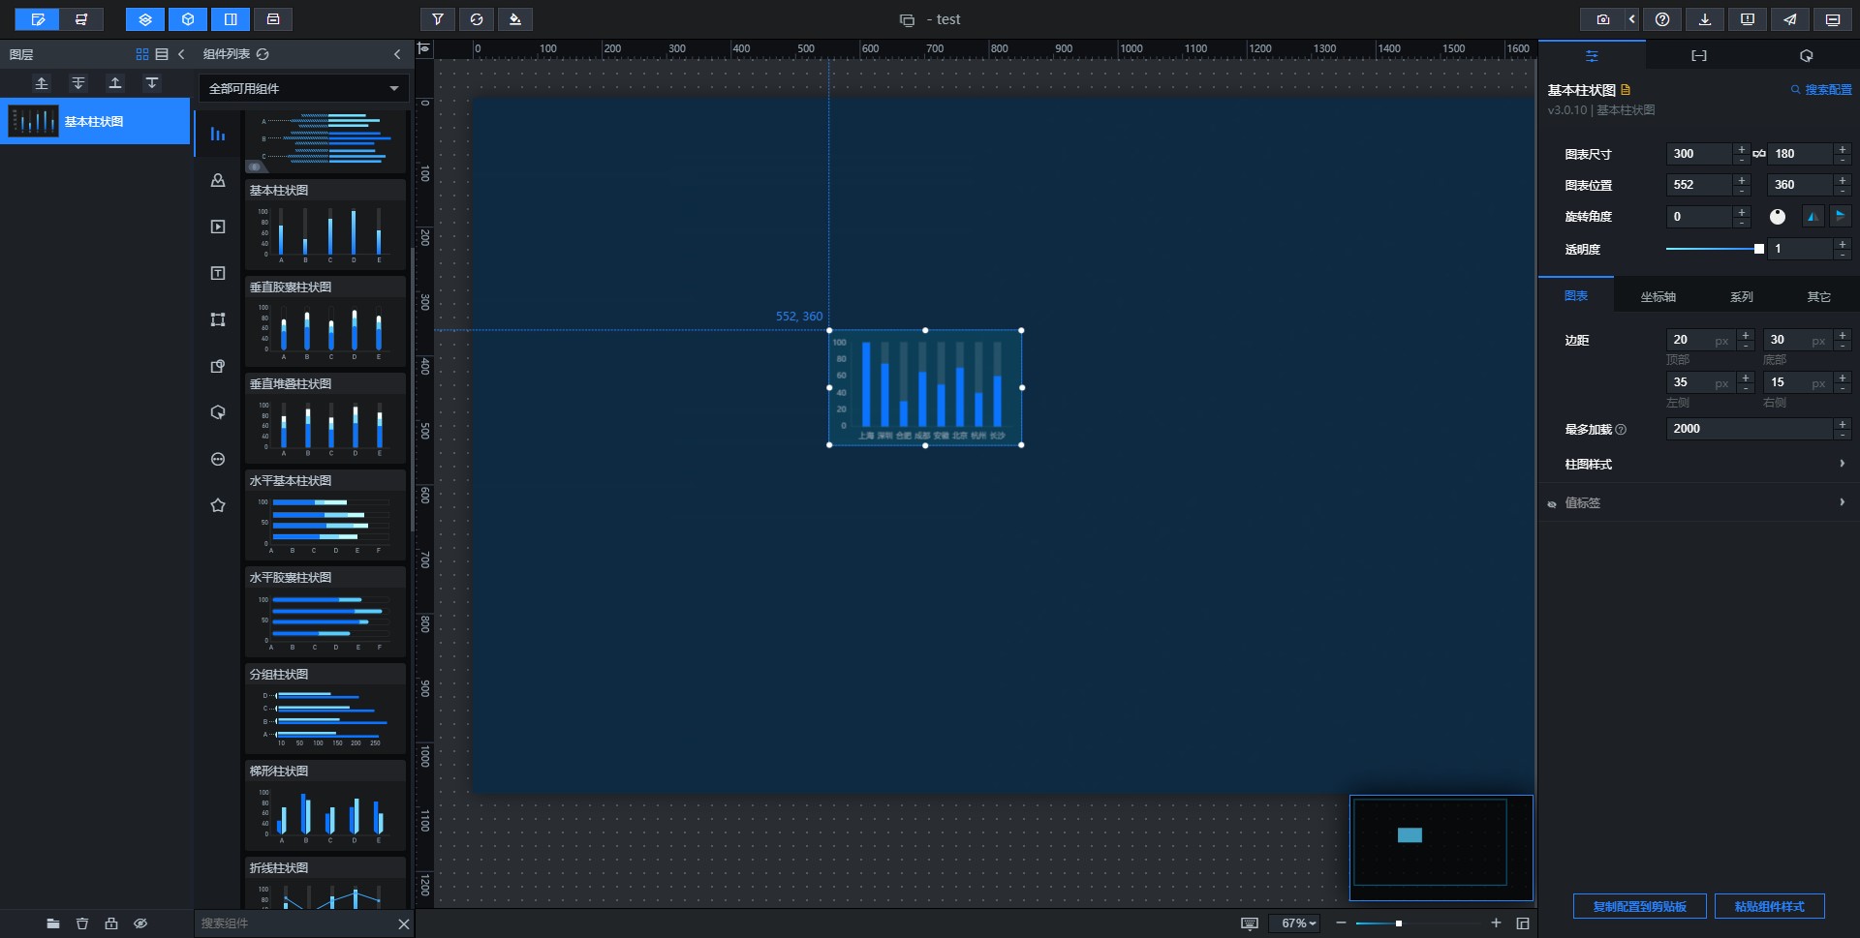Image resolution: width=1860 pixels, height=938 pixels.
Task: Toggle the layers panel button in top toolbar
Action: [x=145, y=19]
